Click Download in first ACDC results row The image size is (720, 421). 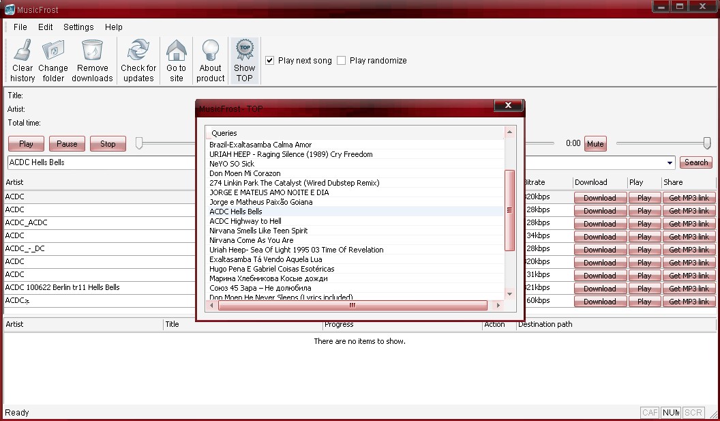pyautogui.click(x=600, y=198)
